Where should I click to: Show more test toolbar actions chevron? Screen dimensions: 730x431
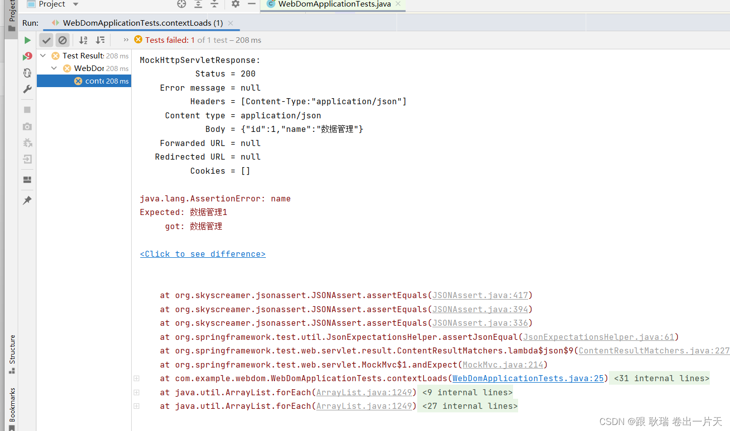tap(126, 40)
